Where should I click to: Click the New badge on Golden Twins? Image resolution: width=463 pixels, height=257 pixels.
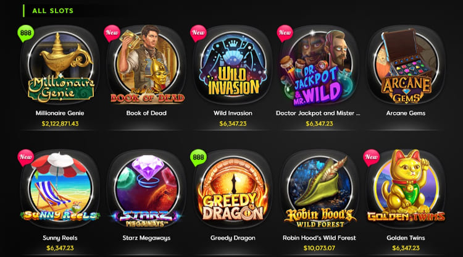pyautogui.click(x=371, y=158)
